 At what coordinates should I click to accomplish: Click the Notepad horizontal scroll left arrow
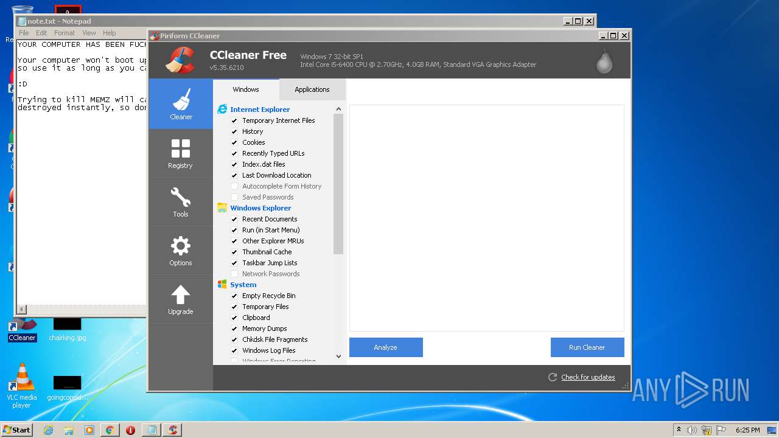pyautogui.click(x=22, y=310)
